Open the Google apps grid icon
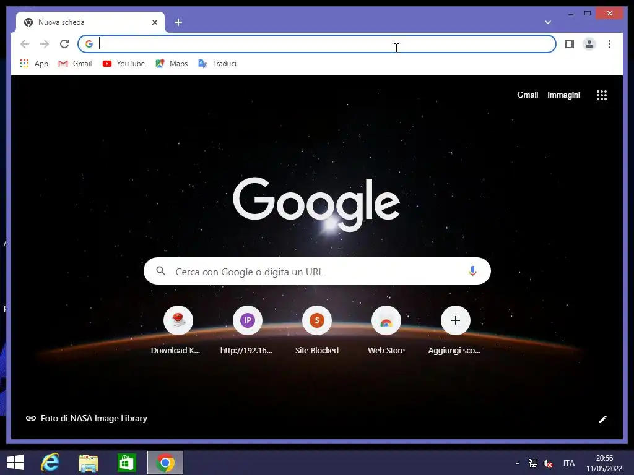The height and width of the screenshot is (475, 634). [602, 95]
